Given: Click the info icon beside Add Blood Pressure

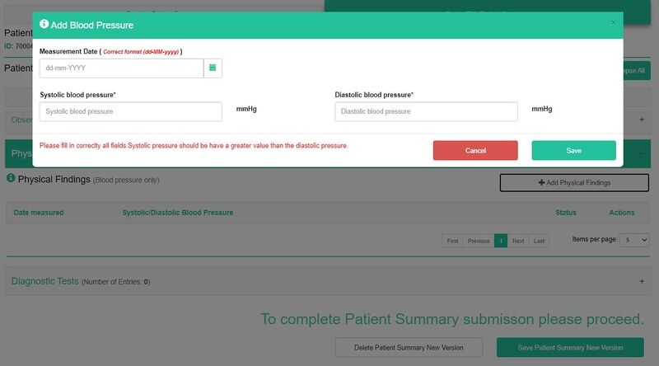Looking at the screenshot, I should tap(44, 25).
